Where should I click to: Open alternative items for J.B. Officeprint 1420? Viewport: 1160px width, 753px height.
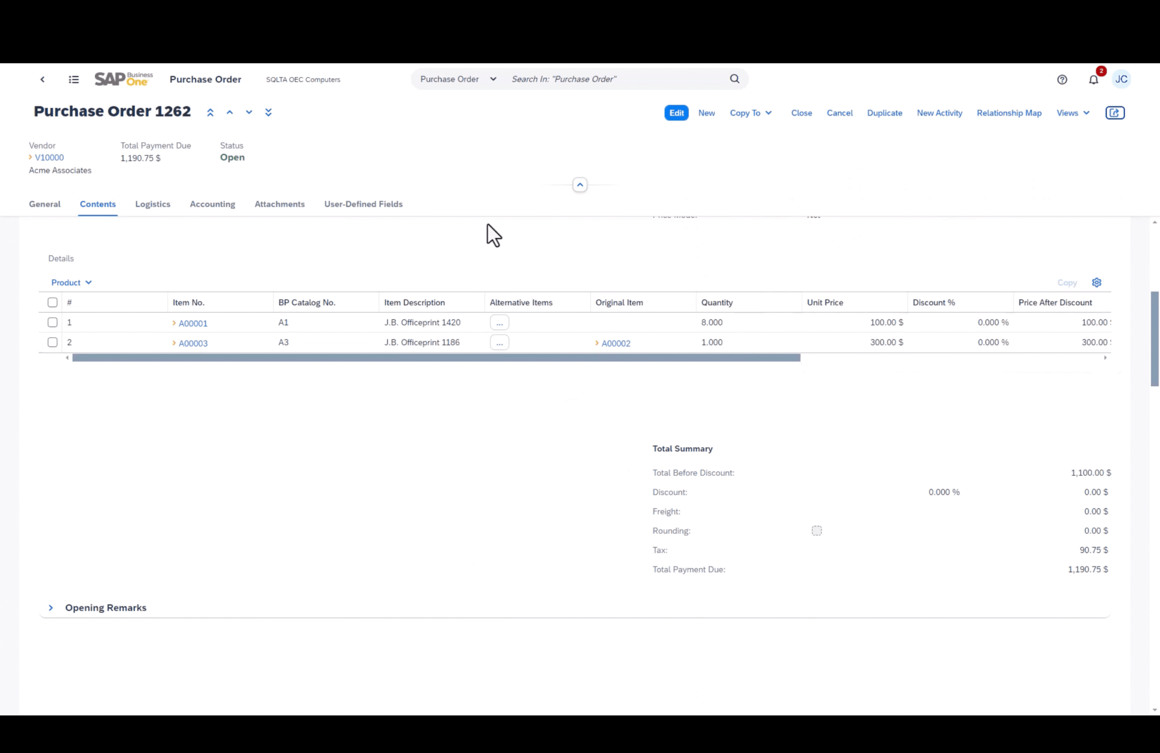pos(499,322)
